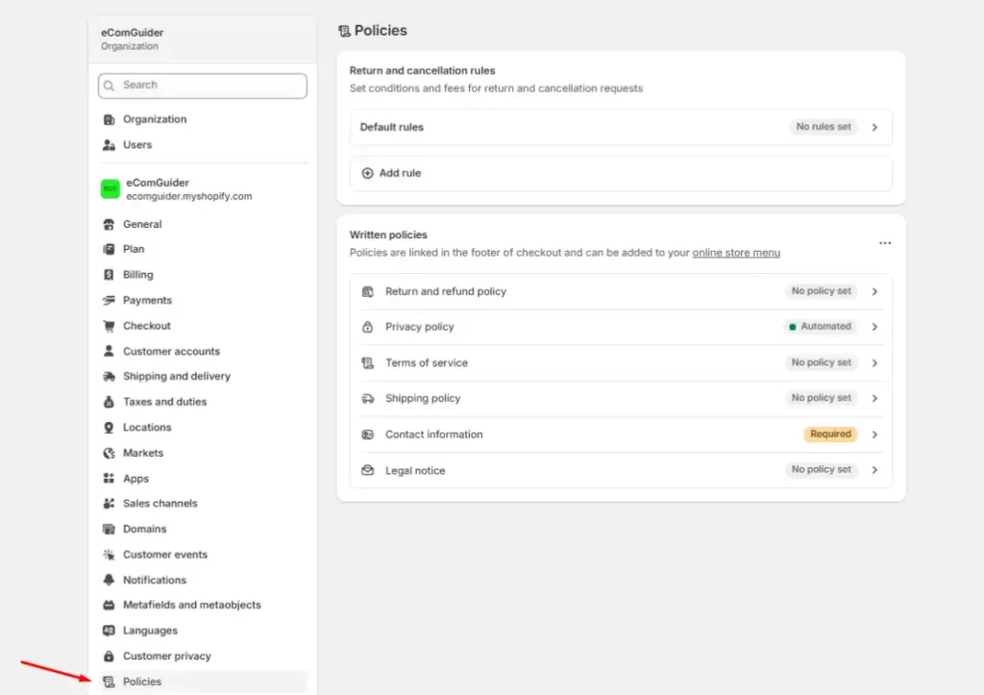The height and width of the screenshot is (695, 984).
Task: Click the Locations pin icon
Action: (x=110, y=428)
